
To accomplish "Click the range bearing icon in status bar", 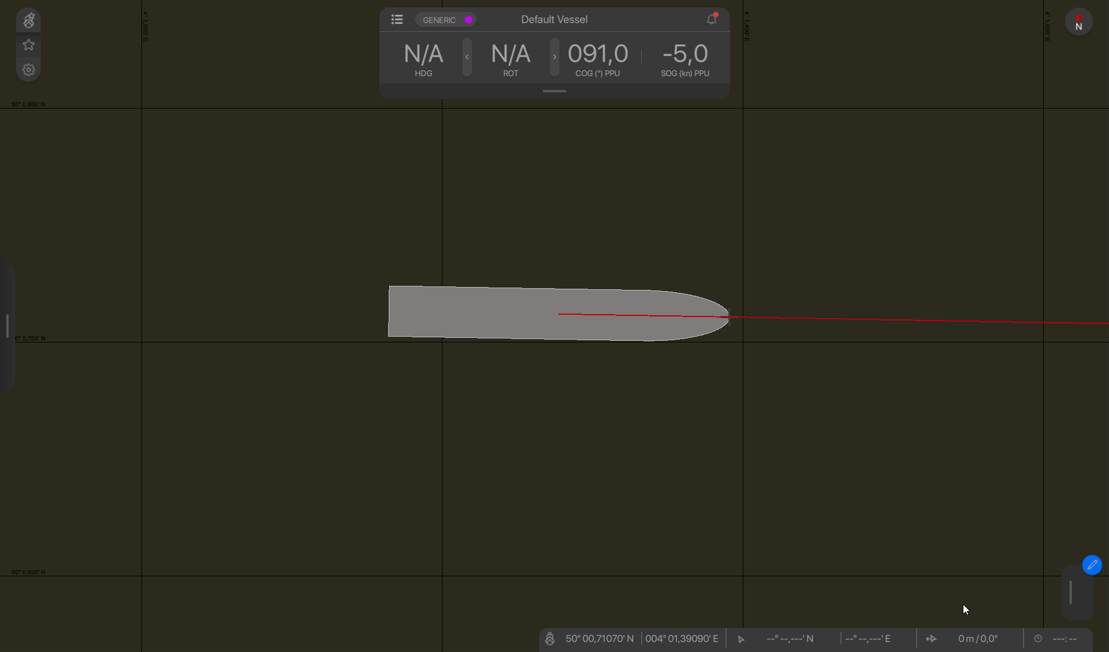I will point(931,639).
